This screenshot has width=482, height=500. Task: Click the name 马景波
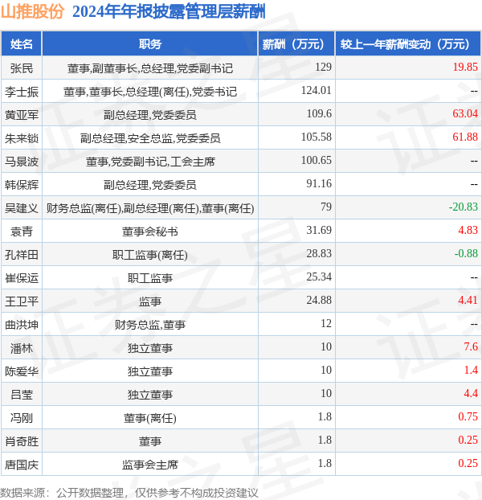click(22, 162)
